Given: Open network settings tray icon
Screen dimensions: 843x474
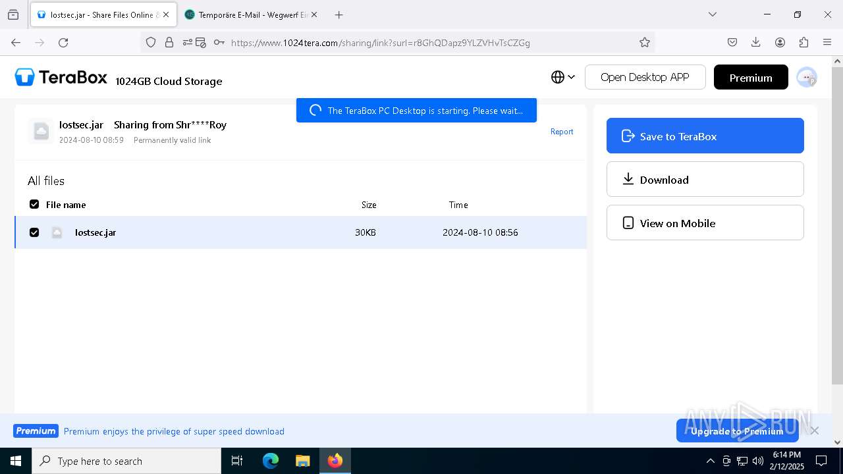Looking at the screenshot, I should (x=742, y=461).
